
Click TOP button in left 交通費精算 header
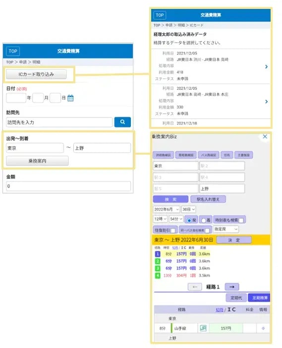tap(13, 51)
